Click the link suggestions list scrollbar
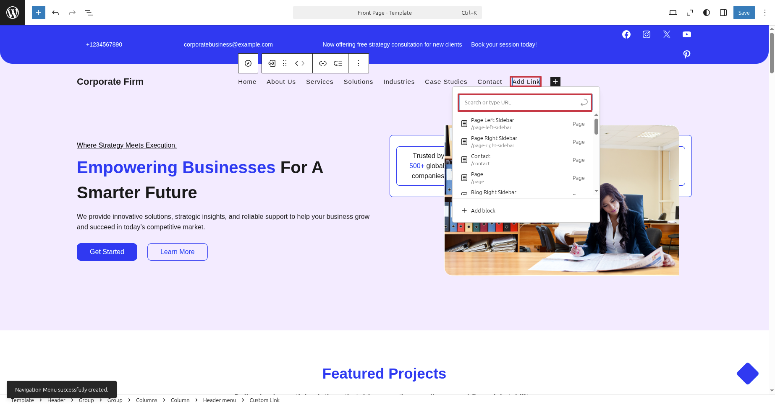The height and width of the screenshot is (405, 775). pos(596,127)
